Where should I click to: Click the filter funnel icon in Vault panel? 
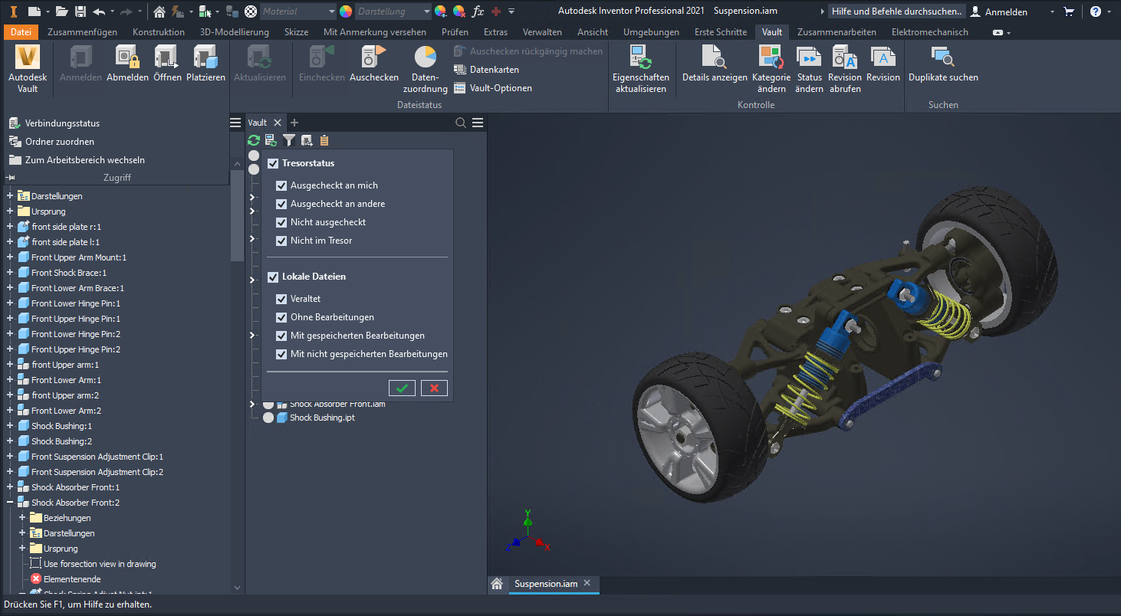(289, 140)
